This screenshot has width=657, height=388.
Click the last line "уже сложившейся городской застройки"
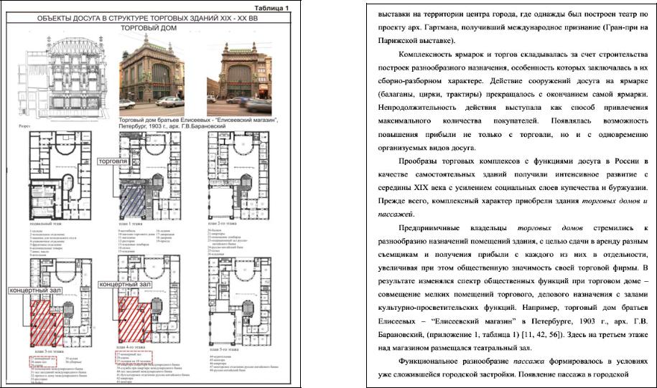[503, 374]
